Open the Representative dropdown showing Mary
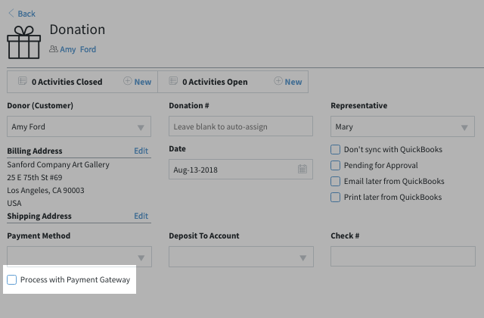The height and width of the screenshot is (318, 484). pos(402,126)
